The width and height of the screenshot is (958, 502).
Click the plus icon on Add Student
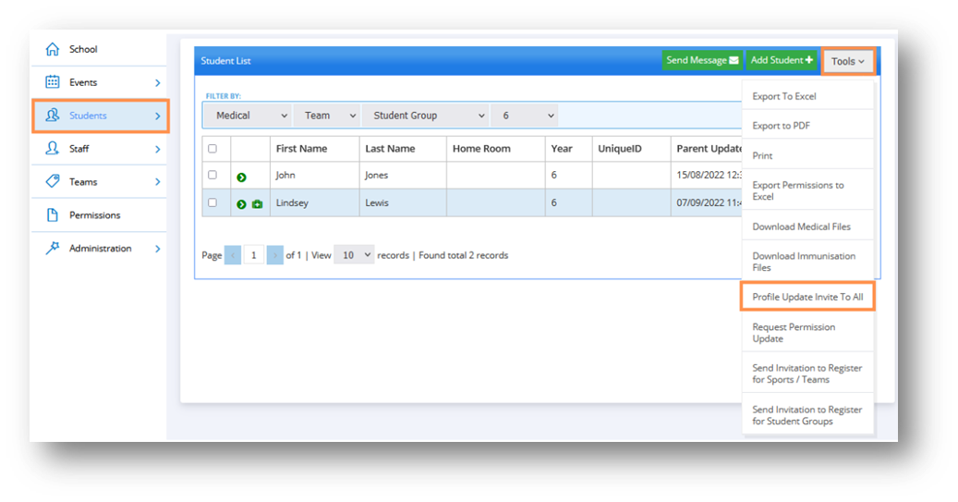[x=809, y=60]
